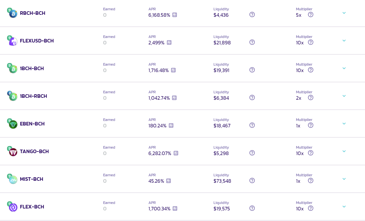Open APR calculator for MIST-BCH farm
This screenshot has width=365, height=221.
169,181
